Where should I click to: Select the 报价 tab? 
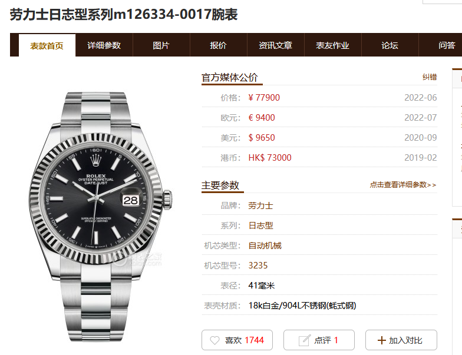point(218,45)
